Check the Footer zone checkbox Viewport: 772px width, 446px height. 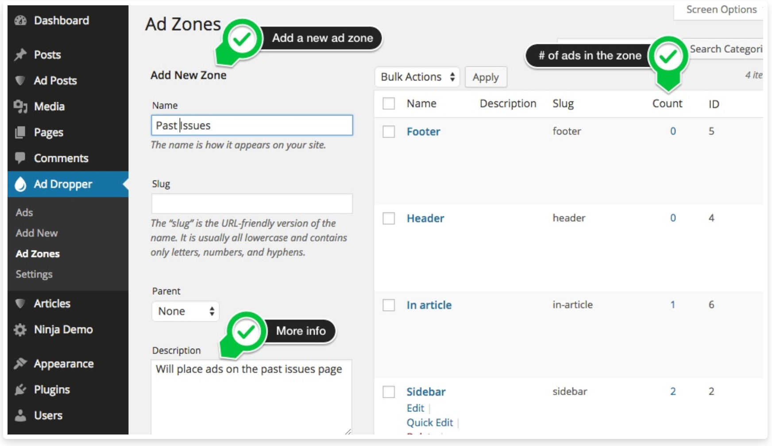point(389,131)
